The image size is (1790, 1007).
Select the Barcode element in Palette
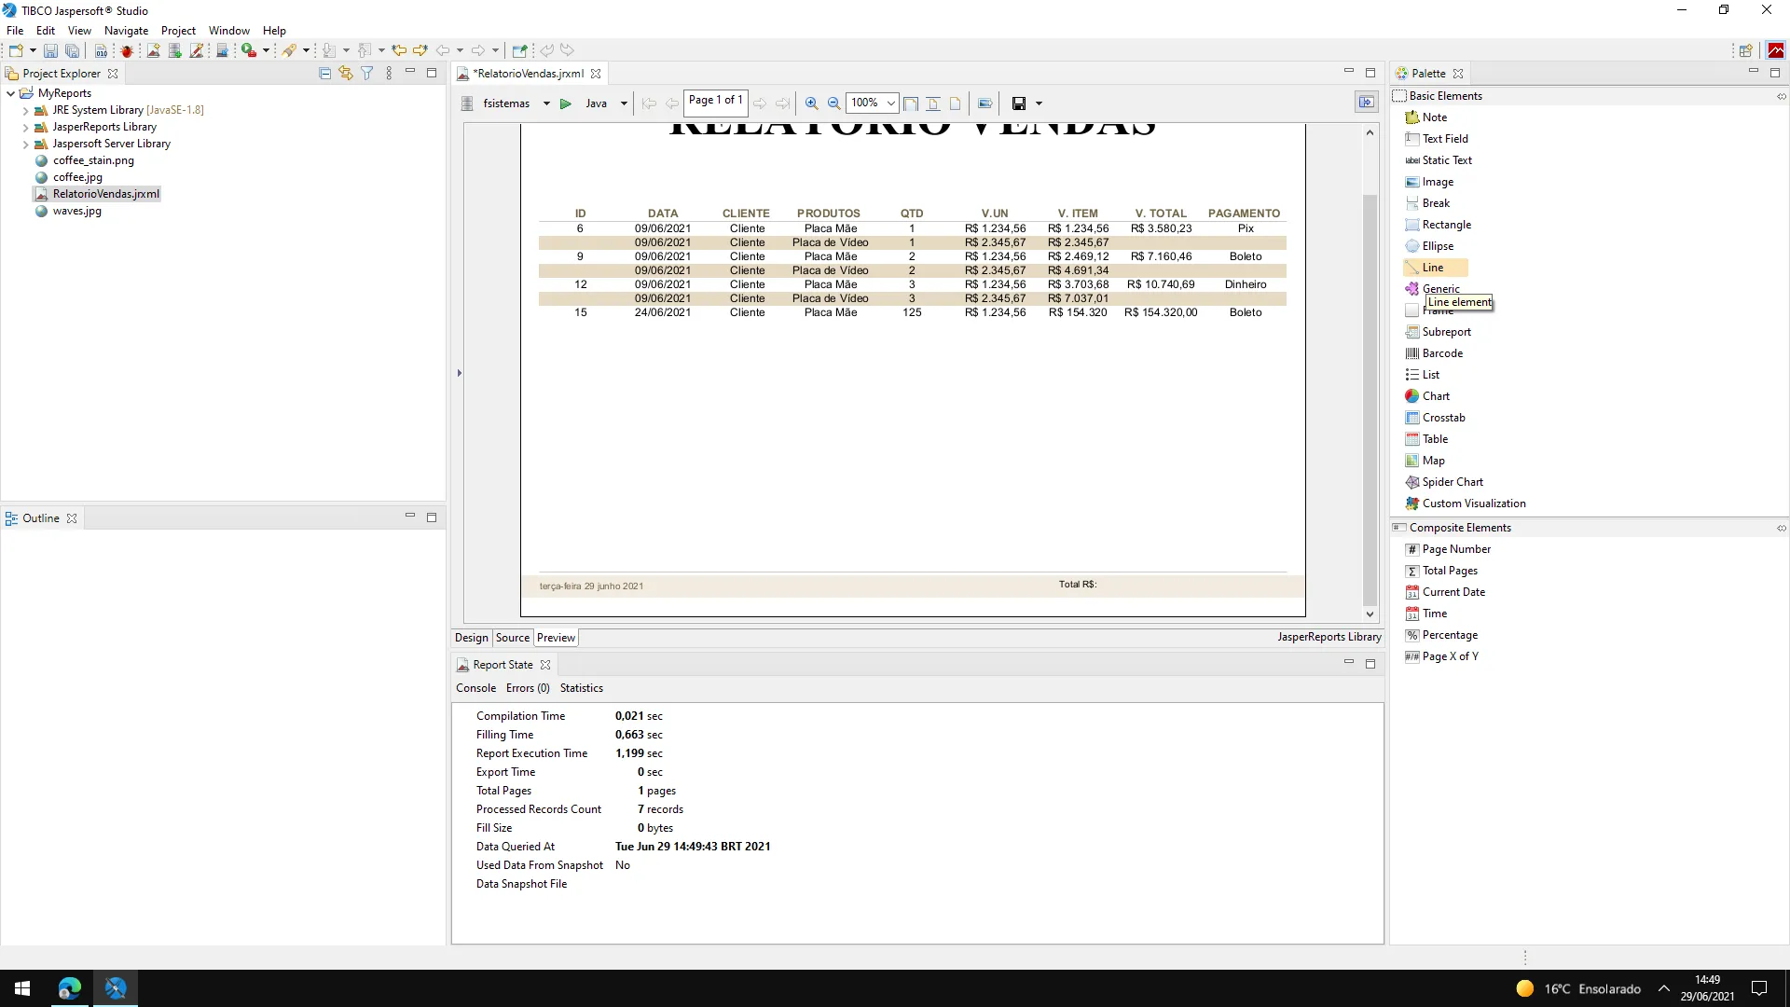1441,353
